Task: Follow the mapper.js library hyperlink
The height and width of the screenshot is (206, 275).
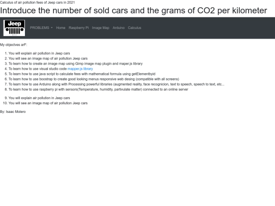Action: click(x=80, y=69)
